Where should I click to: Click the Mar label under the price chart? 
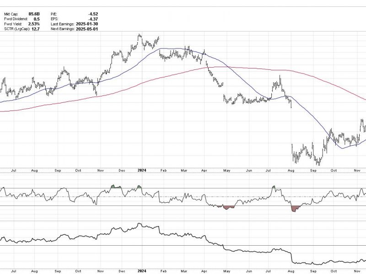(184, 170)
